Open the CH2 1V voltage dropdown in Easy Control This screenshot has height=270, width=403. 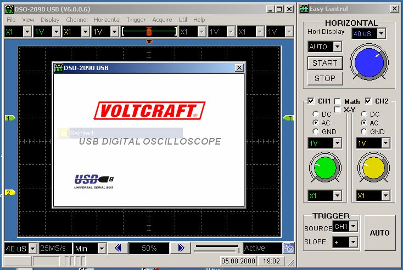385,143
